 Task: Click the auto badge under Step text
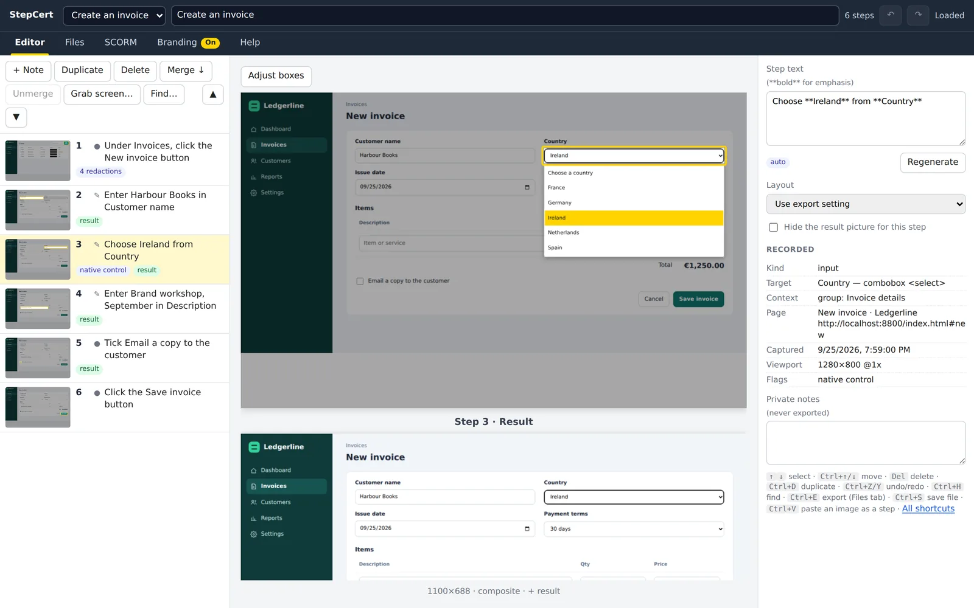click(x=778, y=162)
